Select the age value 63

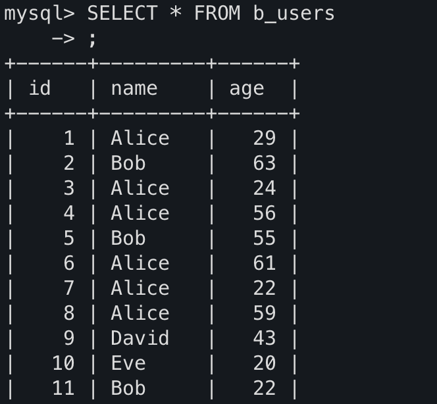tap(265, 163)
